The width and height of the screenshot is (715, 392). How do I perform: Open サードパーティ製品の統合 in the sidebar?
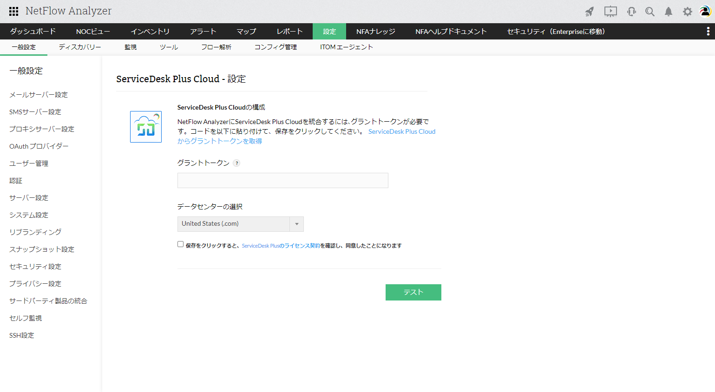[48, 301]
